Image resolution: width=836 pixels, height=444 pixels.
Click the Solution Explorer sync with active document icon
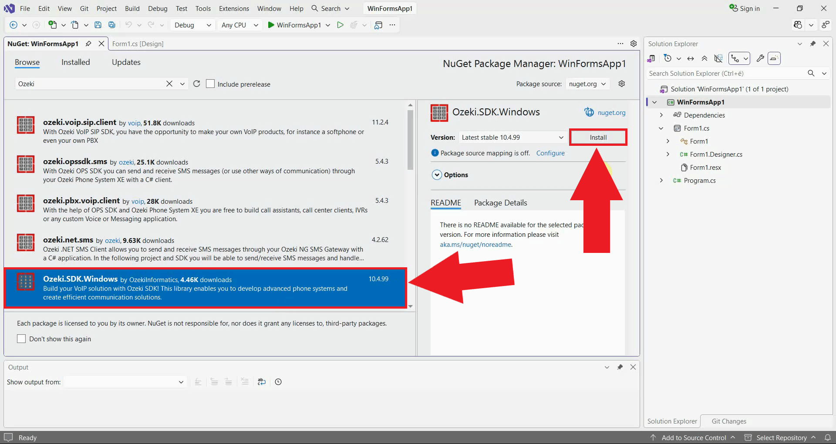[x=691, y=58]
